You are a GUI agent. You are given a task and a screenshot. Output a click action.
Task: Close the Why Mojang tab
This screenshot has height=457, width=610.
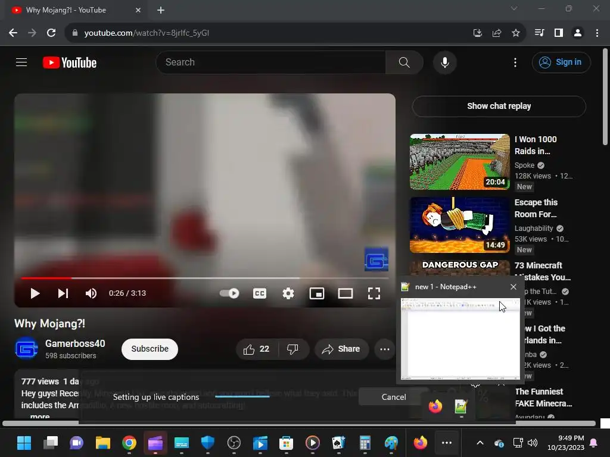(x=138, y=10)
